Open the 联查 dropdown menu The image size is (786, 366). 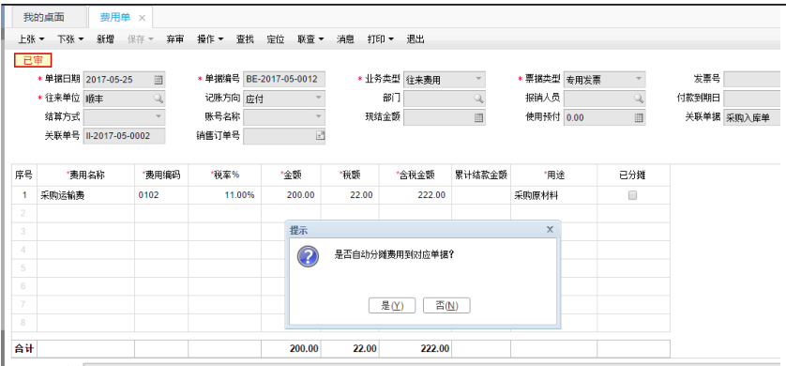[x=310, y=39]
